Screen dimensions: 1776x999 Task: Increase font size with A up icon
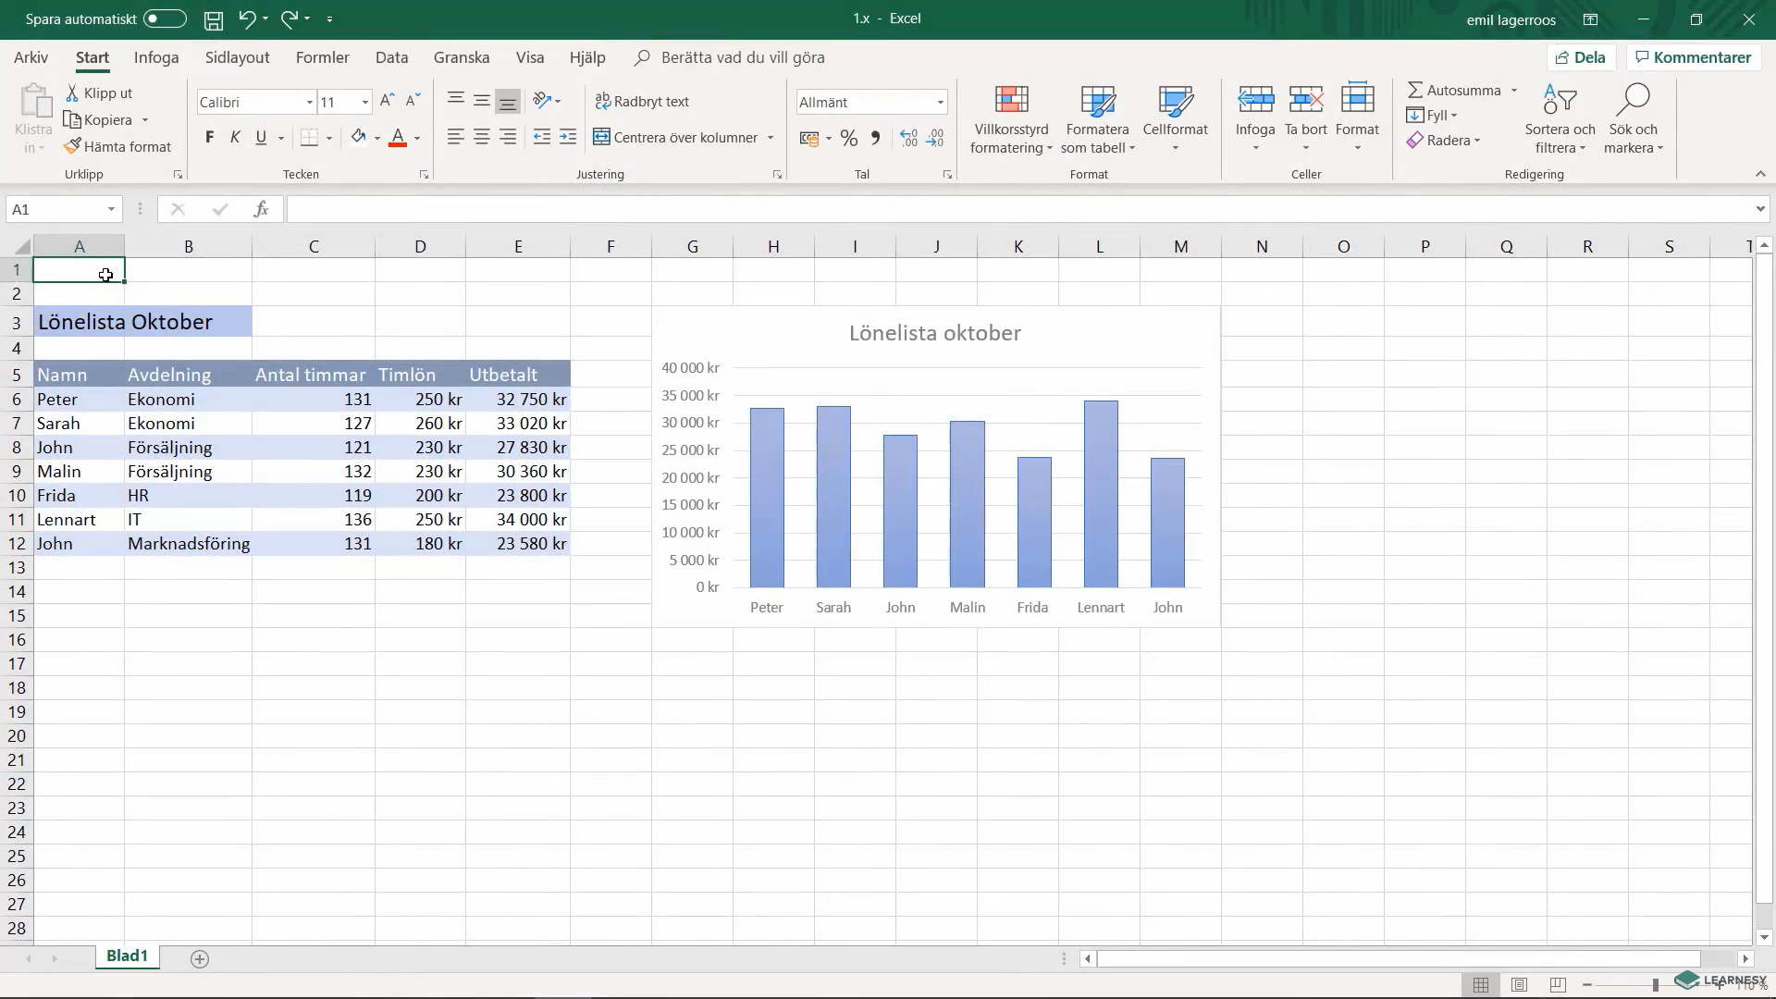point(388,100)
